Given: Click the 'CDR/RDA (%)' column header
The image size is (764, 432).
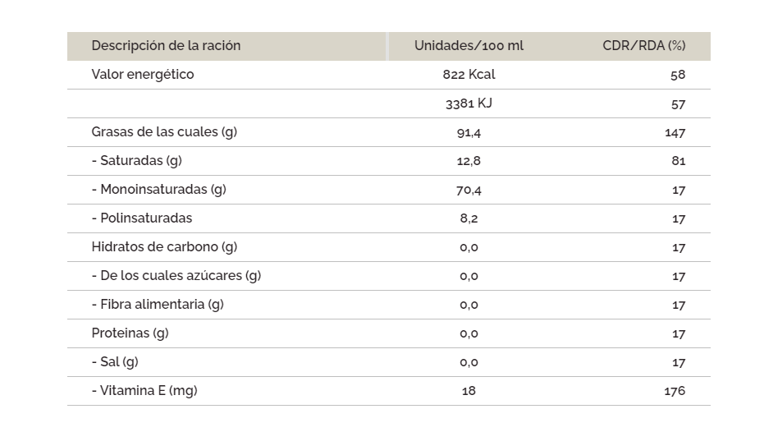Looking at the screenshot, I should point(643,46).
